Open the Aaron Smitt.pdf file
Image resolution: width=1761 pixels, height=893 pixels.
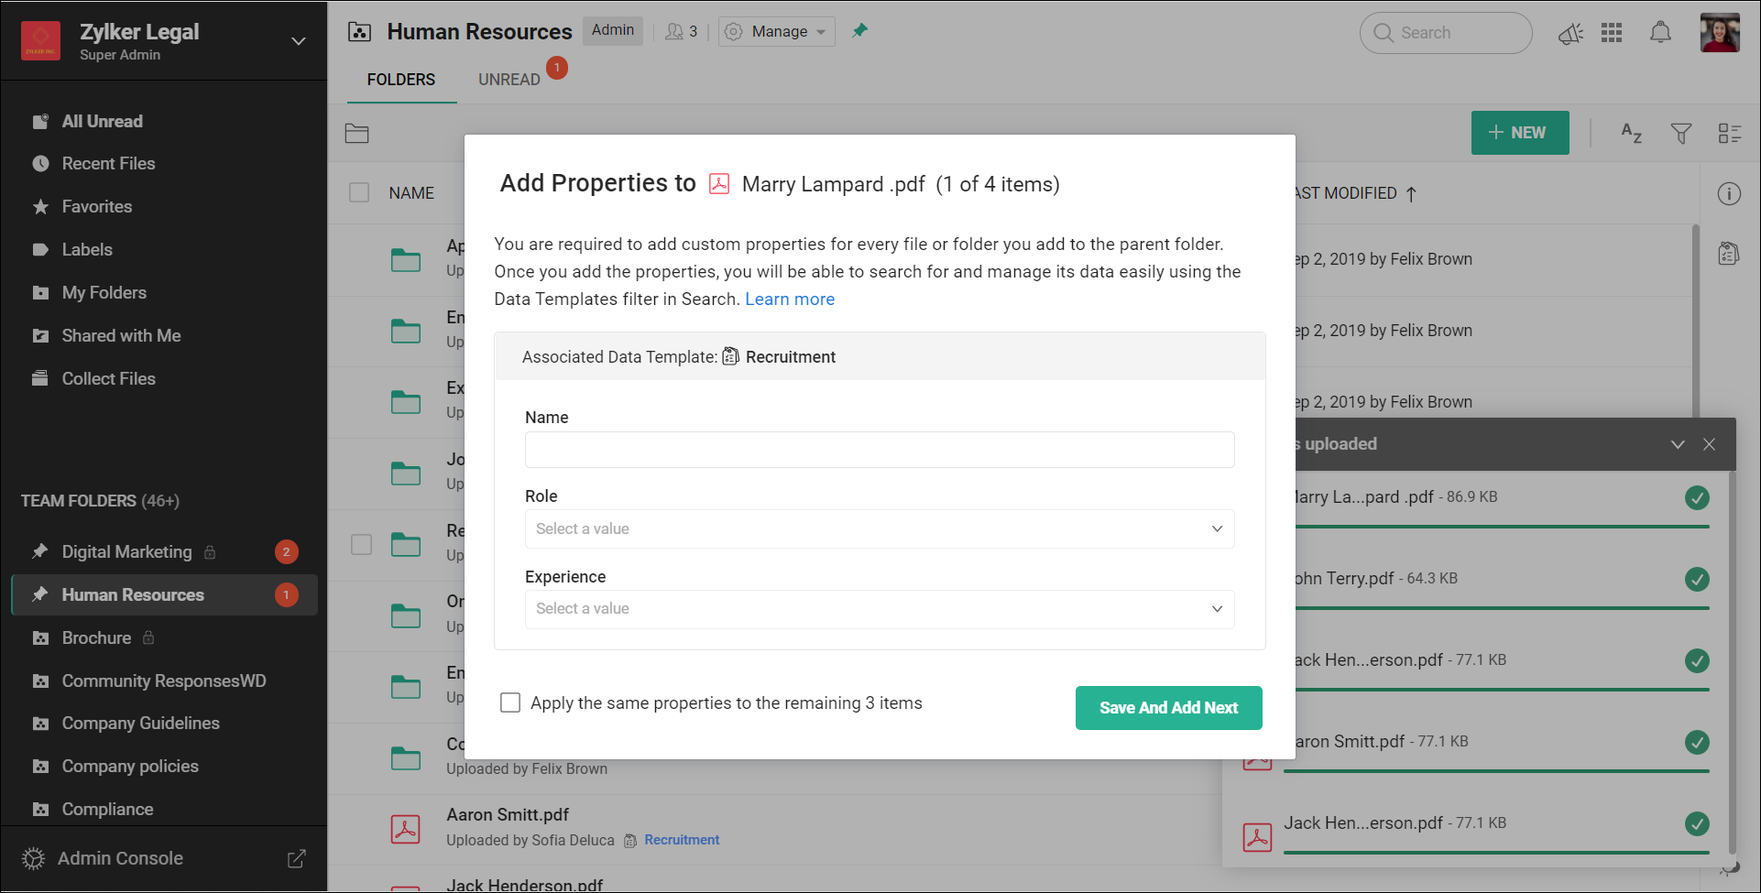pyautogui.click(x=508, y=815)
